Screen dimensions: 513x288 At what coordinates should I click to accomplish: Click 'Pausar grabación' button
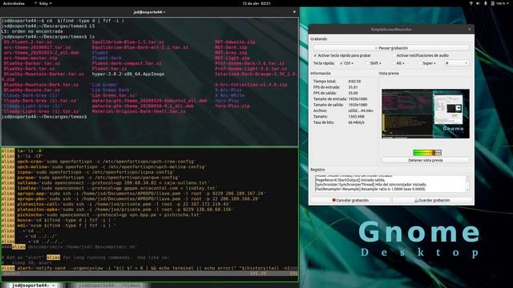[391, 48]
